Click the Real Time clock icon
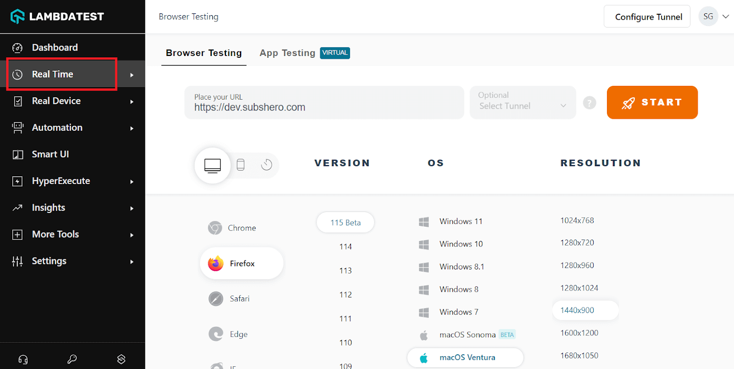 17,74
